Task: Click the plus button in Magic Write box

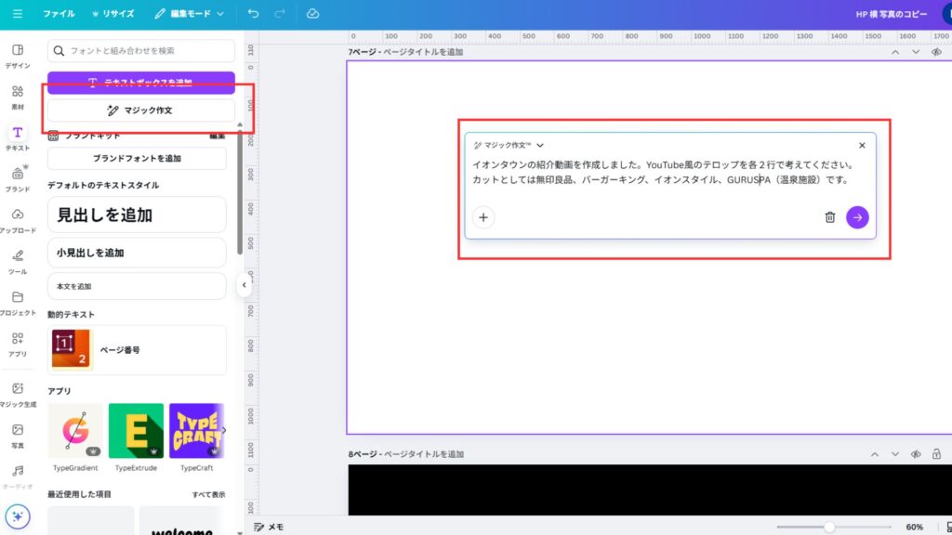Action: [483, 217]
